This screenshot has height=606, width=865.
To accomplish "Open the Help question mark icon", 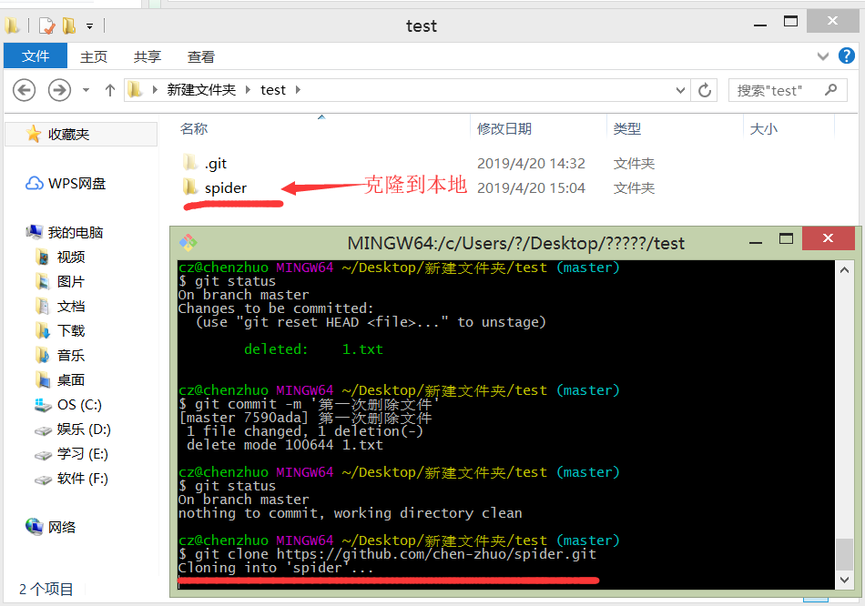I will pos(847,56).
